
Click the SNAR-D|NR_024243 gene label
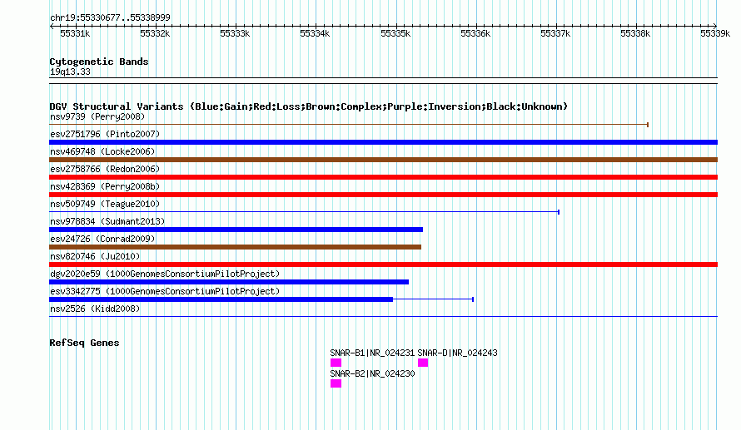click(x=457, y=353)
